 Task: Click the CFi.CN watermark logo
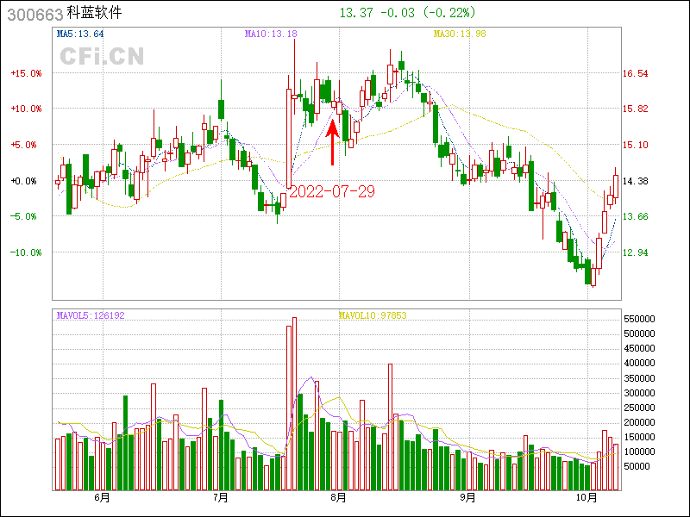point(102,57)
